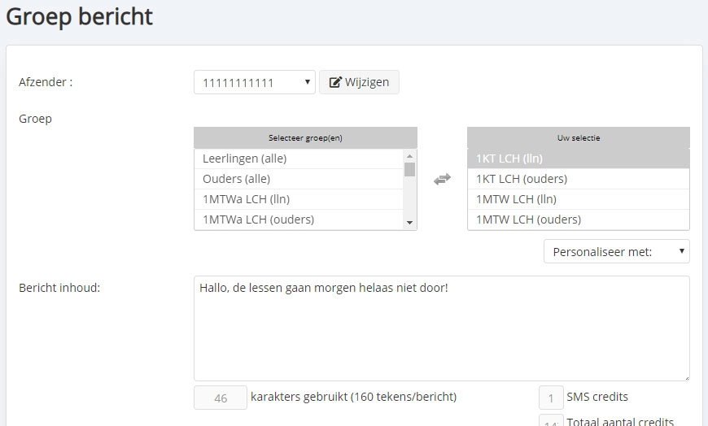Screen dimensions: 708x426
Task: Open the Afzender sender dropdown
Action: click(254, 82)
